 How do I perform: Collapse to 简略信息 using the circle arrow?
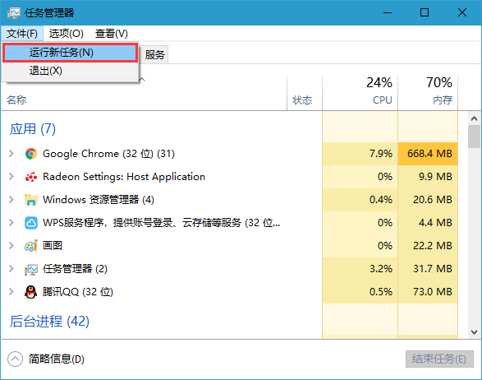tap(15, 359)
